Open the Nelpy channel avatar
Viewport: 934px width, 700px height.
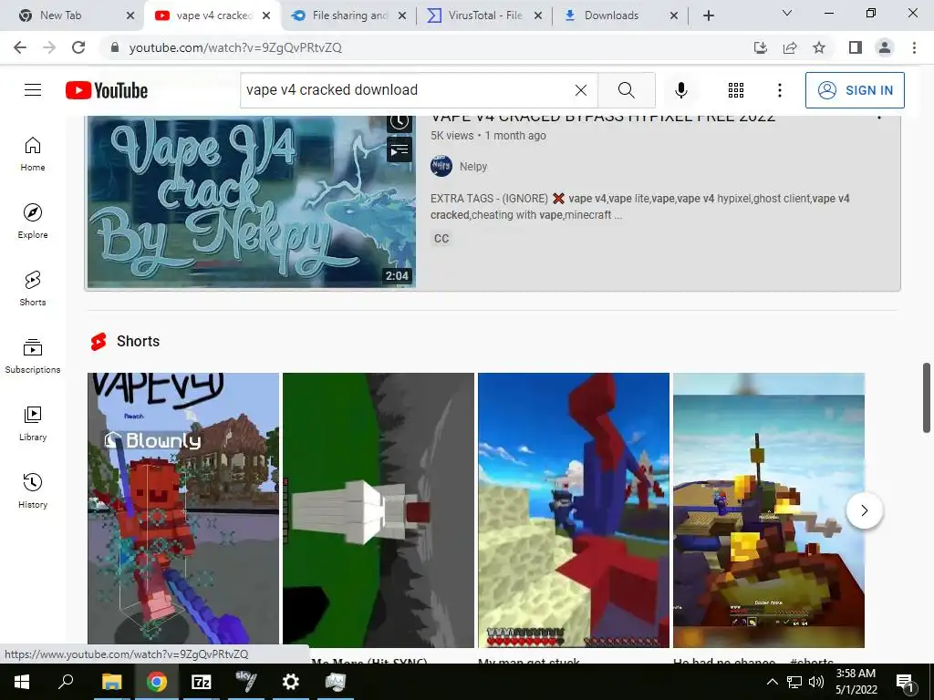pyautogui.click(x=441, y=166)
